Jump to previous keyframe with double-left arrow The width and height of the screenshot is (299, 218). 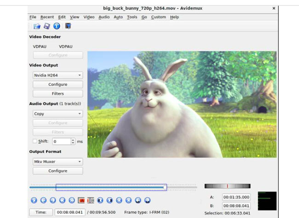63,200
